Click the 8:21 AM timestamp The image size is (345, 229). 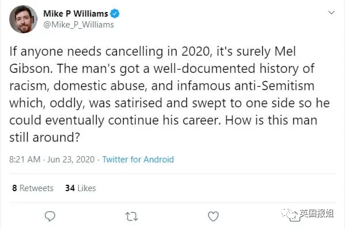click(25, 159)
